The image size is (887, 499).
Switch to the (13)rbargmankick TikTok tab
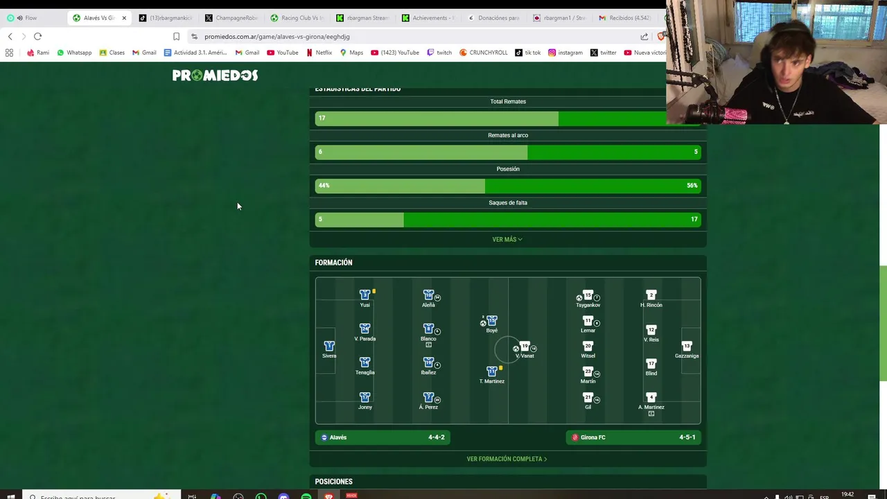[166, 18]
